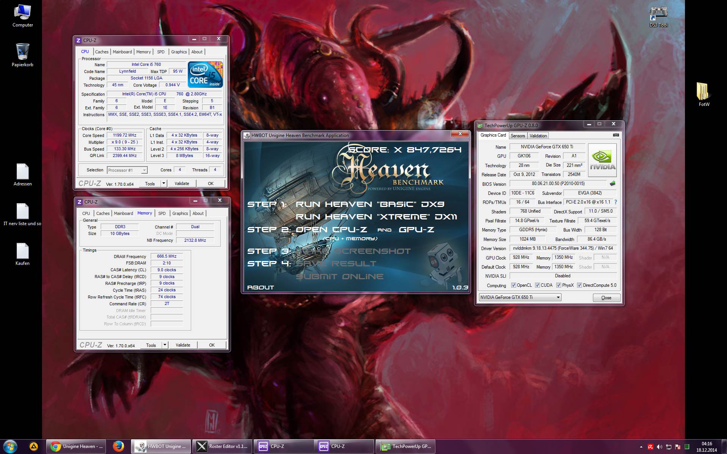The image size is (727, 454).
Task: Toggle the OpenCL checkbox in GPU-Z
Action: point(513,285)
